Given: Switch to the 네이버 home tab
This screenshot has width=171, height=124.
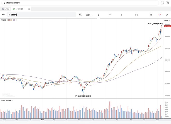Looking at the screenshot, I should (6, 9).
